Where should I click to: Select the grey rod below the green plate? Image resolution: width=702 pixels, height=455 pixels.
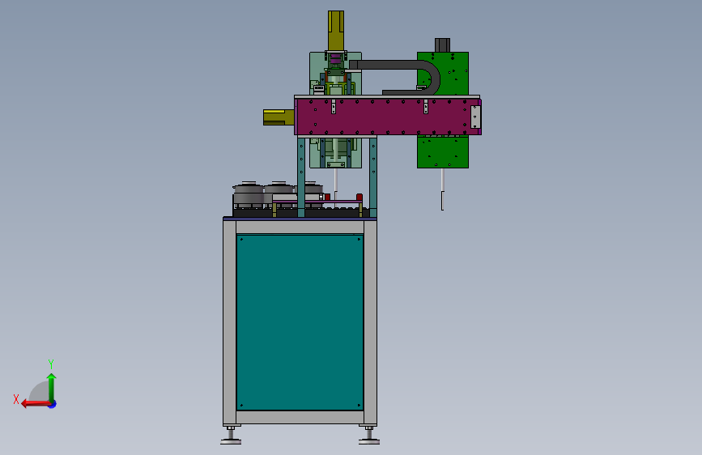coord(442,189)
